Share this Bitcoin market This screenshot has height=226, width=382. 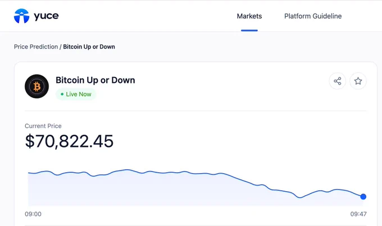338,81
